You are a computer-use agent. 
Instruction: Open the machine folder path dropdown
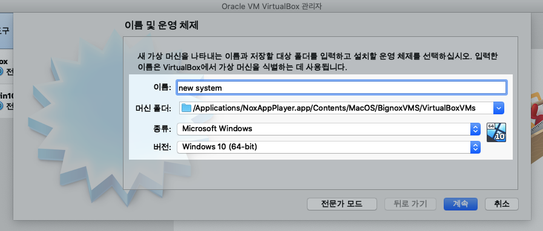[499, 108]
